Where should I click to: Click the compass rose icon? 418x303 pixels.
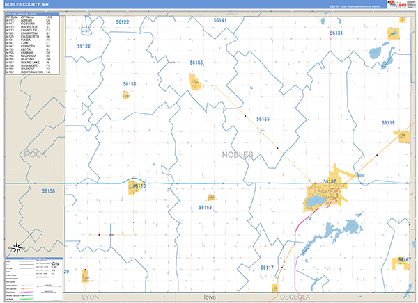[x=17, y=248]
